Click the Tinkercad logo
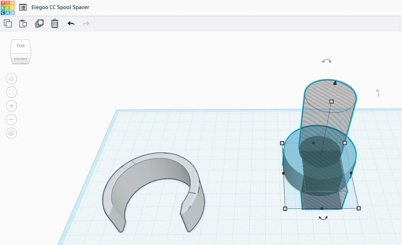 [7, 7]
